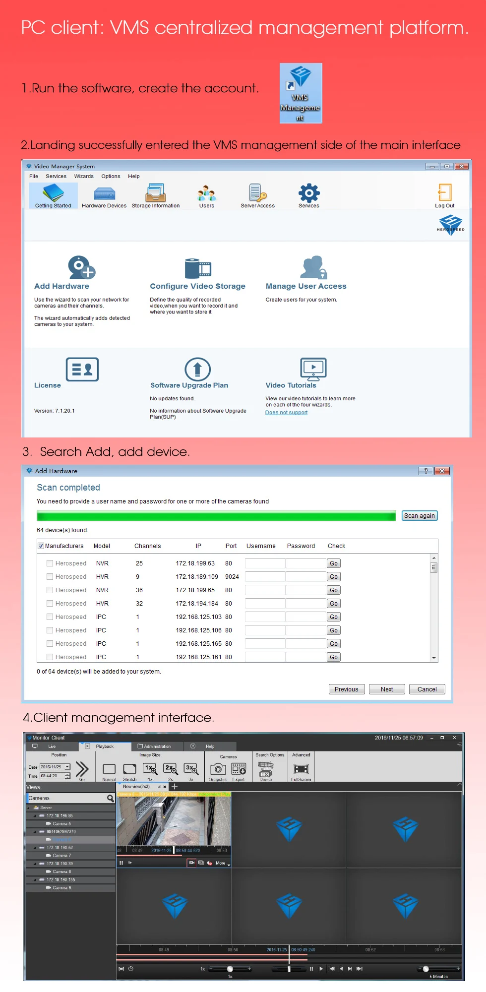Open the Software Upgrade Plan icon

click(198, 369)
